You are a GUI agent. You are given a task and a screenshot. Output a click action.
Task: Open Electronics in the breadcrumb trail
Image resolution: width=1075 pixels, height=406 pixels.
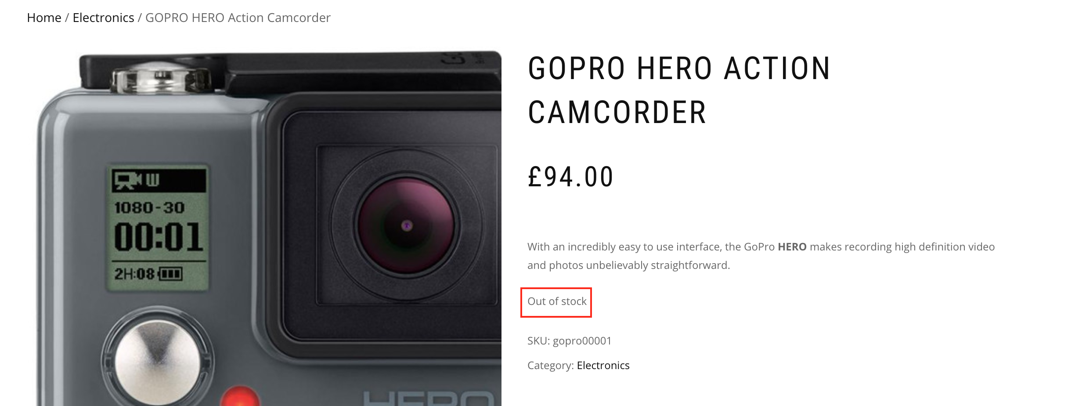pyautogui.click(x=103, y=18)
